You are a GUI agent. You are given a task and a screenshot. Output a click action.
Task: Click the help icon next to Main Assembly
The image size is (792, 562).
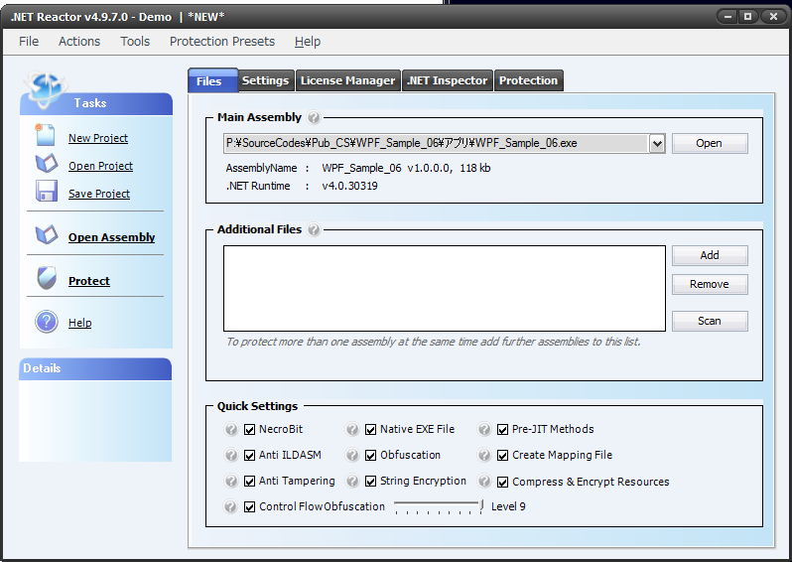tap(314, 118)
